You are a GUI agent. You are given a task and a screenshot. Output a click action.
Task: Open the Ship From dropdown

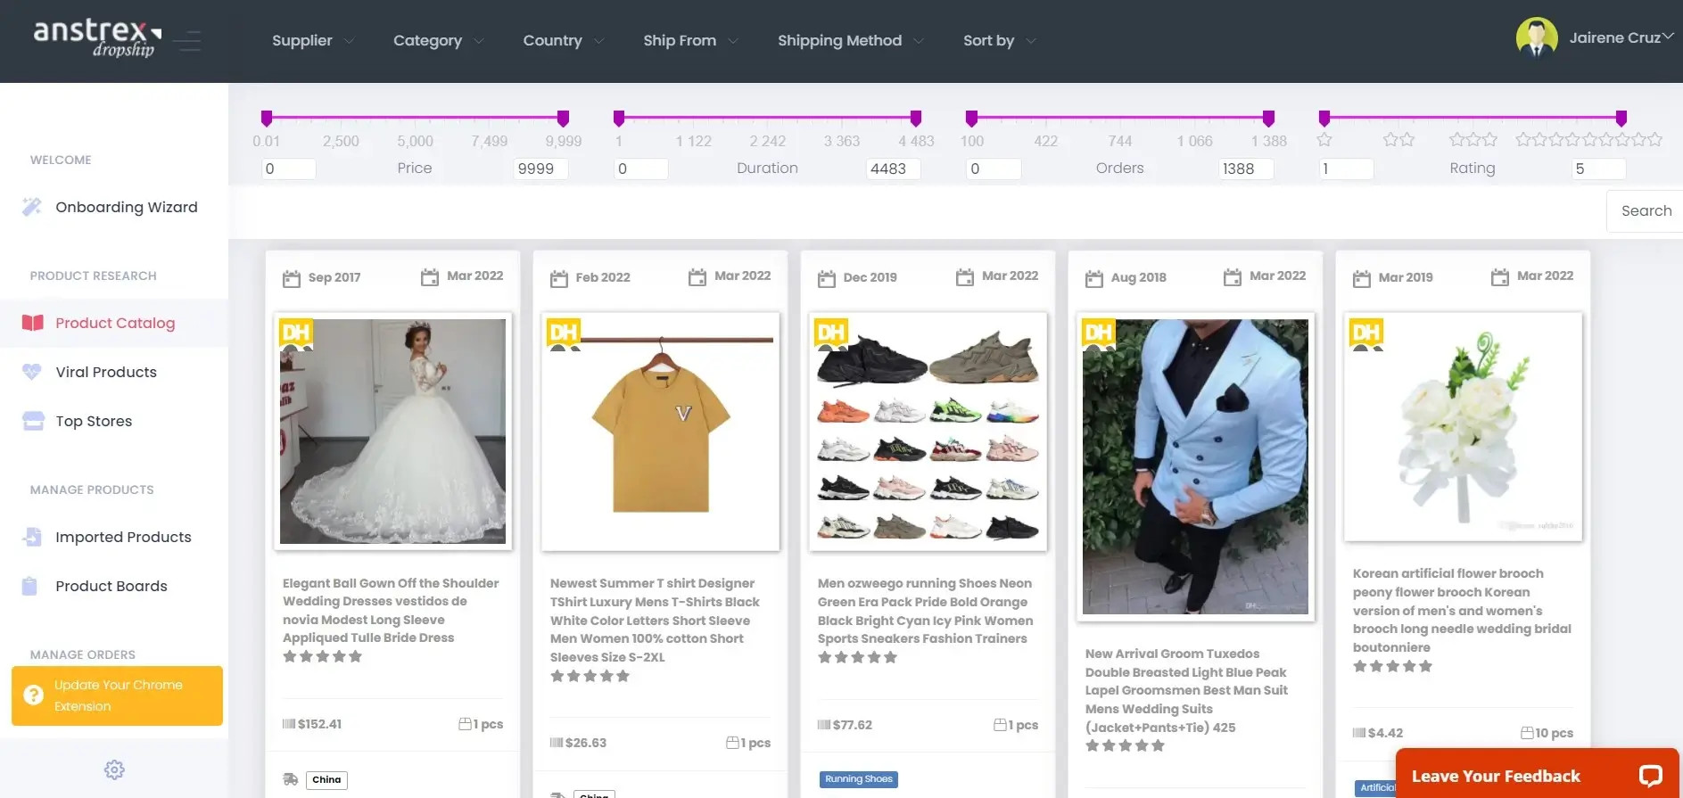tap(691, 40)
